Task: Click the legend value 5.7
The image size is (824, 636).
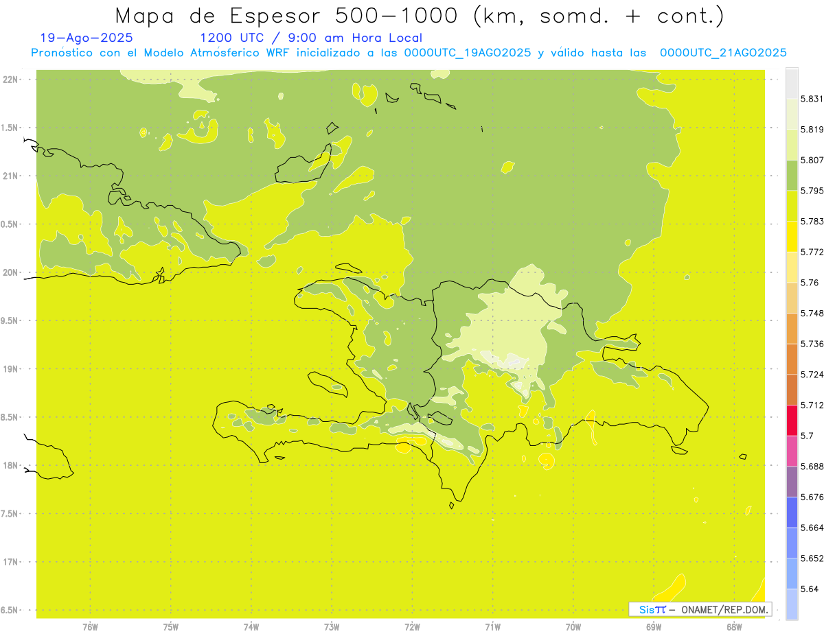Action: pyautogui.click(x=807, y=436)
